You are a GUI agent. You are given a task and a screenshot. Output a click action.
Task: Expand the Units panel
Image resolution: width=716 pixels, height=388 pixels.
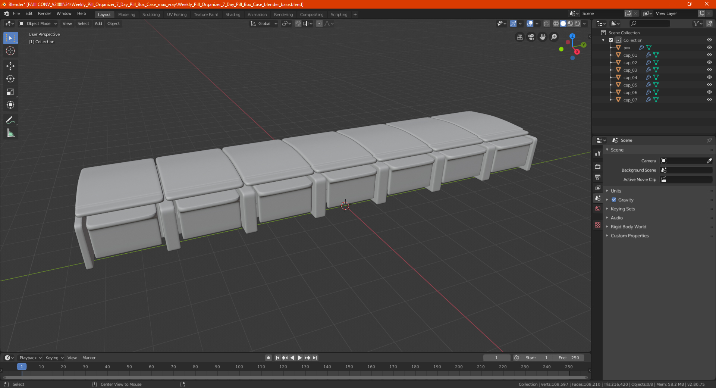point(616,191)
